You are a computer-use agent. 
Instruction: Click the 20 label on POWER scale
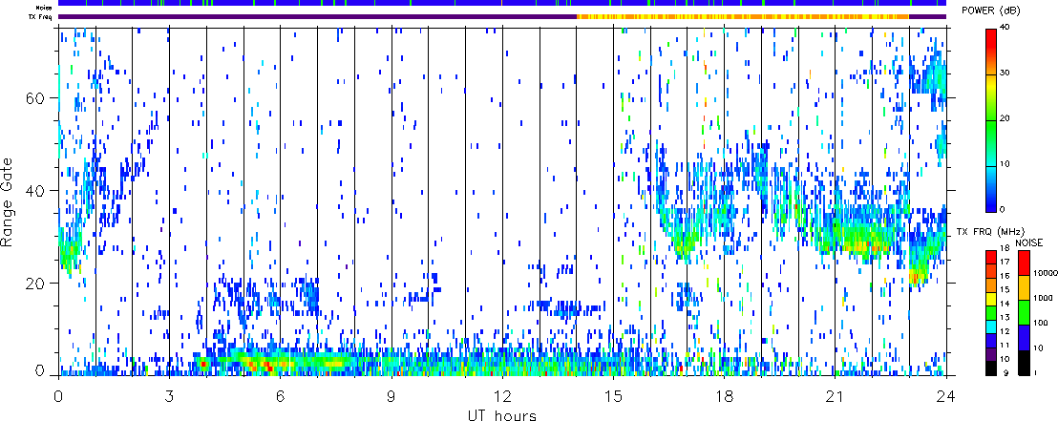pos(1005,118)
